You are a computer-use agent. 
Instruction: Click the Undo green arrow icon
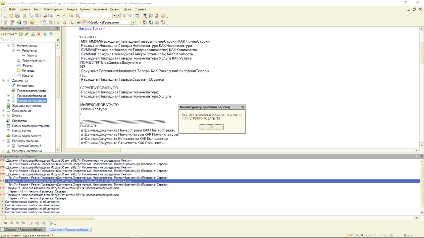tap(58, 16)
